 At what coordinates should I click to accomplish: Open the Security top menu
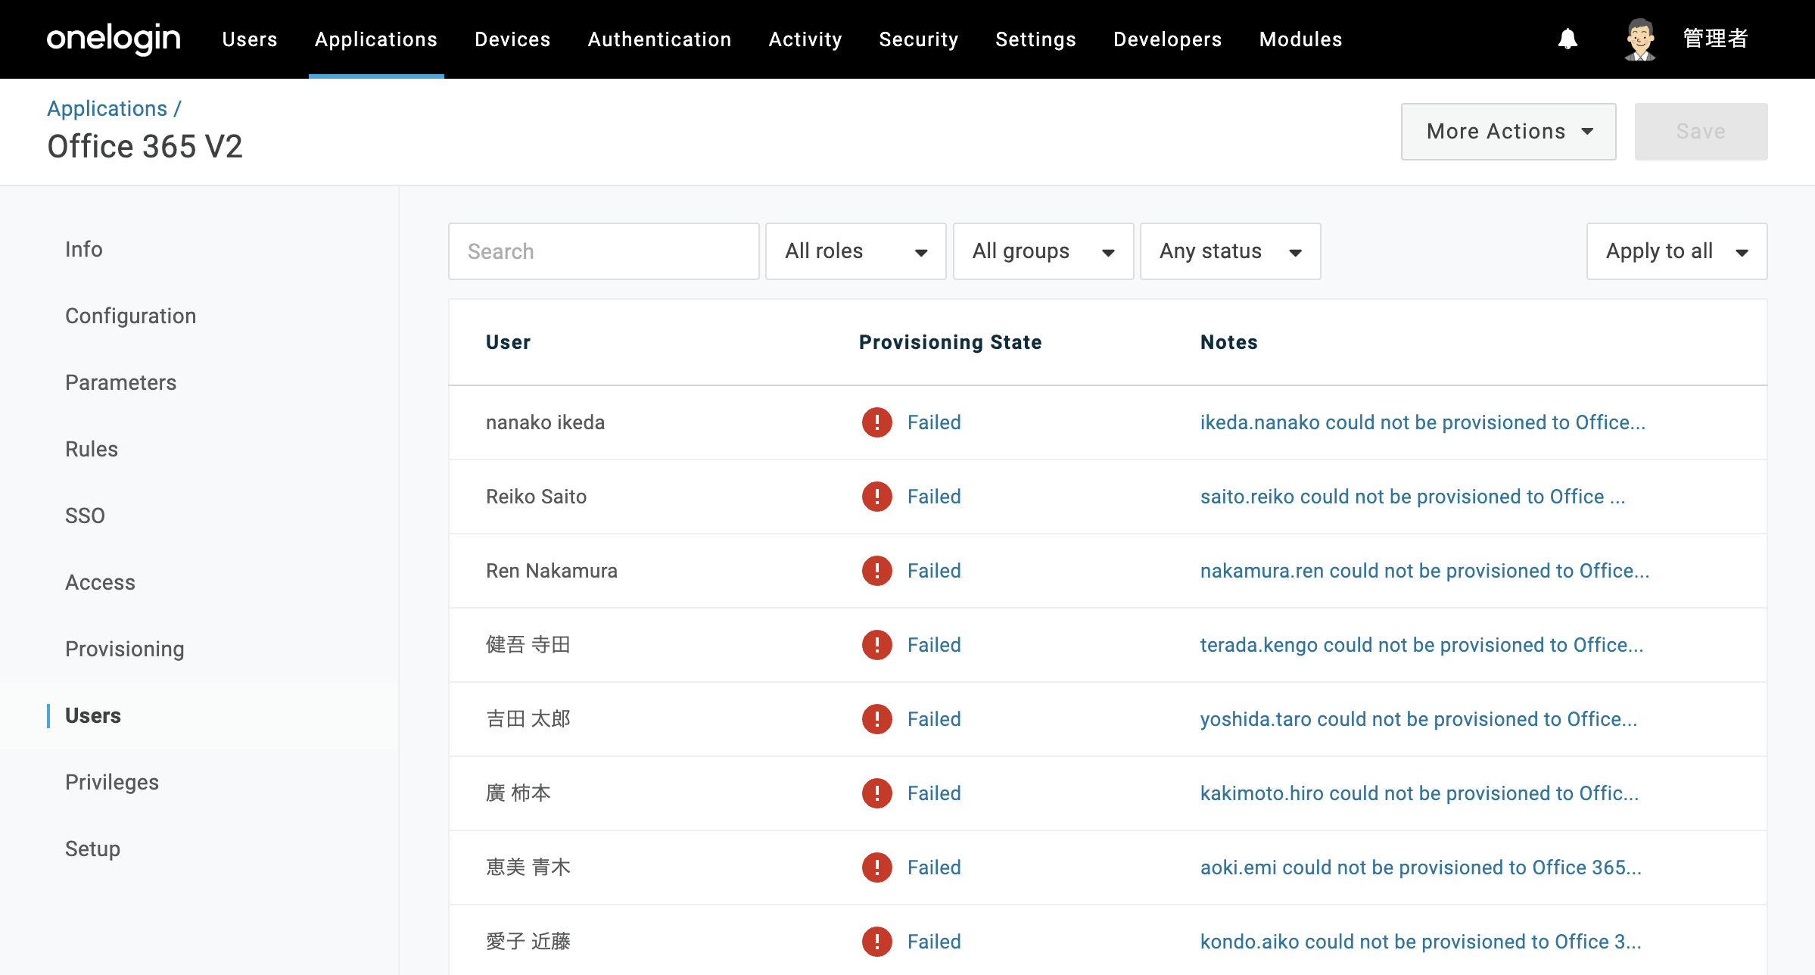(x=919, y=39)
